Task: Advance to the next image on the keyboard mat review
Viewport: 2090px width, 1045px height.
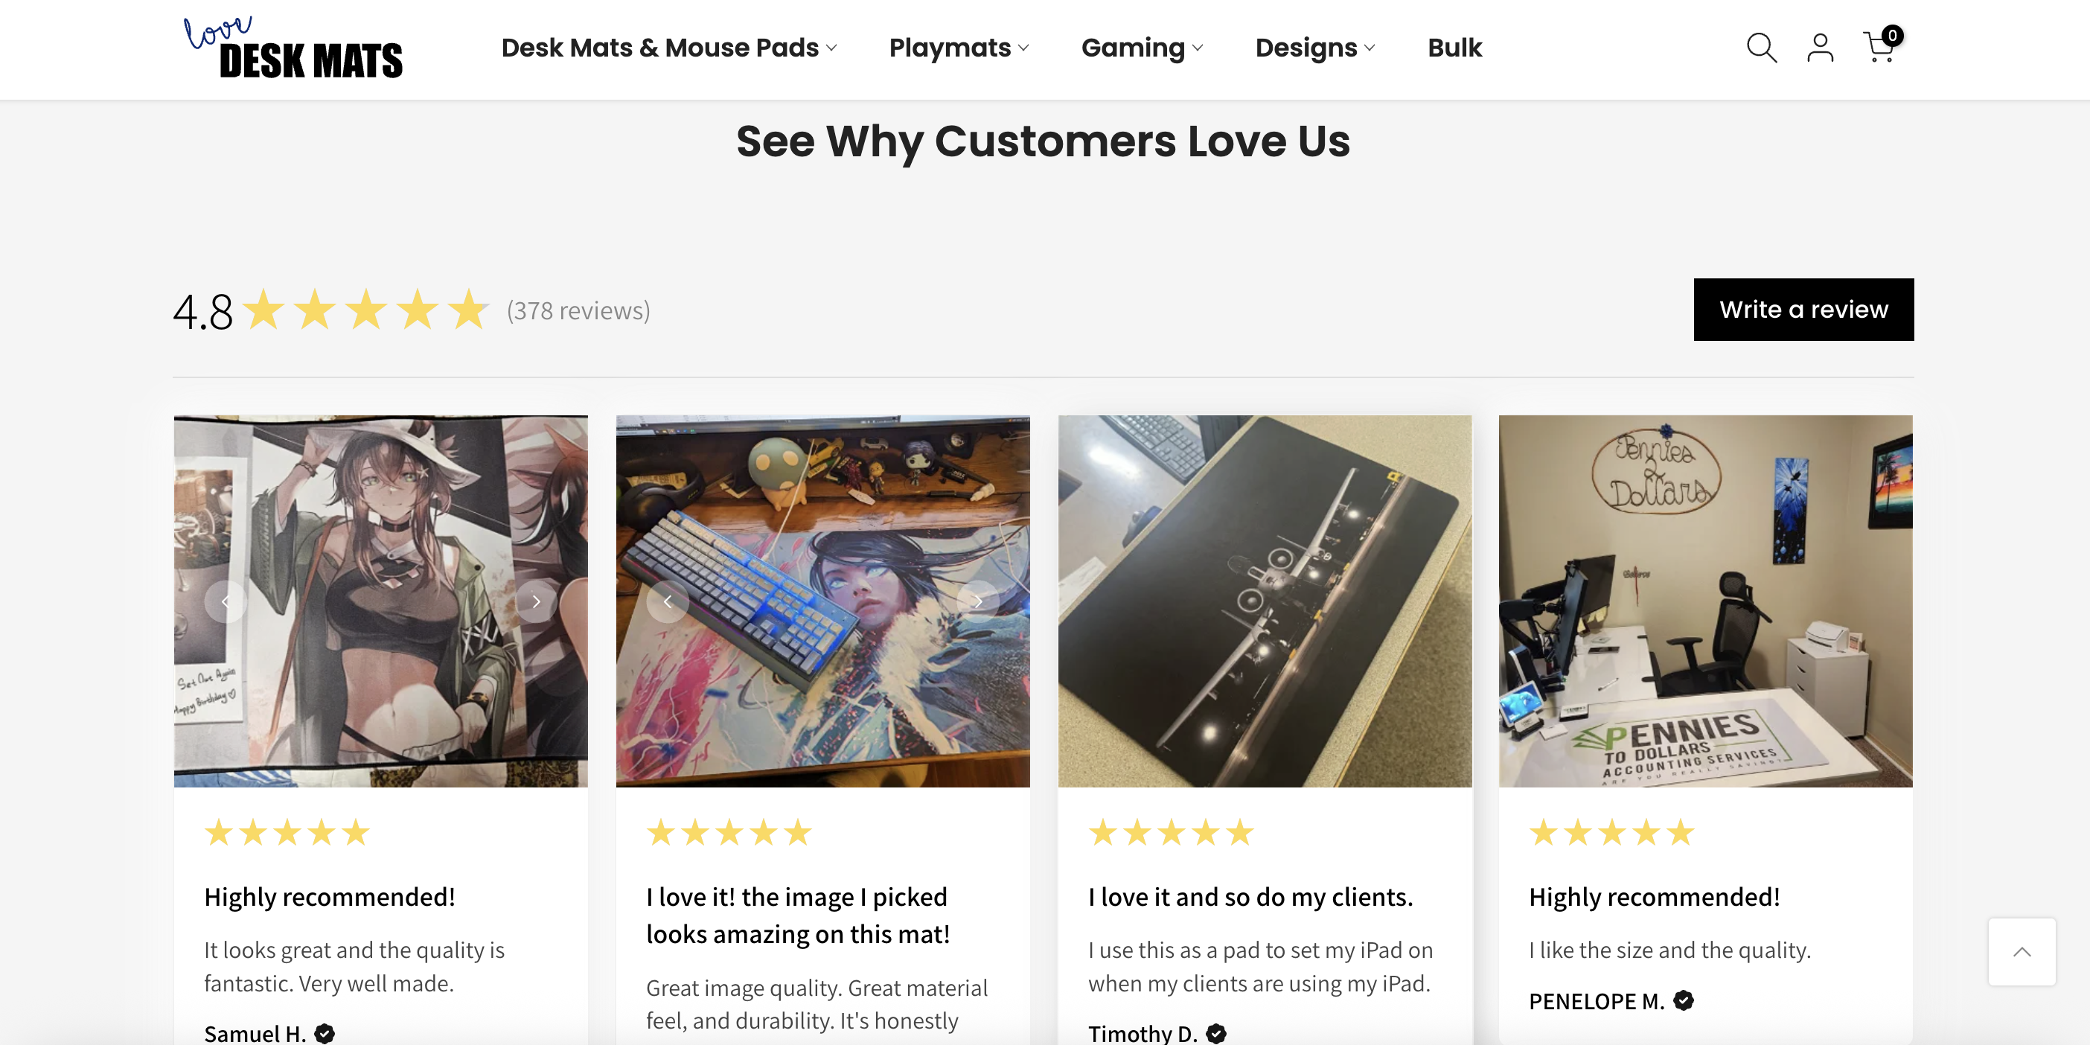Action: 978,601
